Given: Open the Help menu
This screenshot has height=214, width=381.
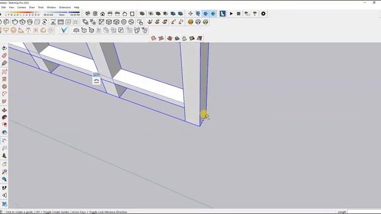Looking at the screenshot, I should 77,8.
